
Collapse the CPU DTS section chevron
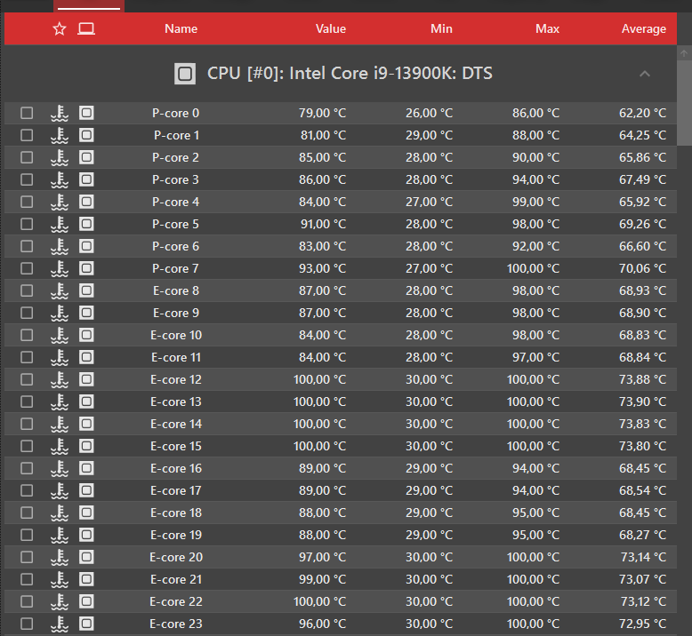[x=645, y=74]
